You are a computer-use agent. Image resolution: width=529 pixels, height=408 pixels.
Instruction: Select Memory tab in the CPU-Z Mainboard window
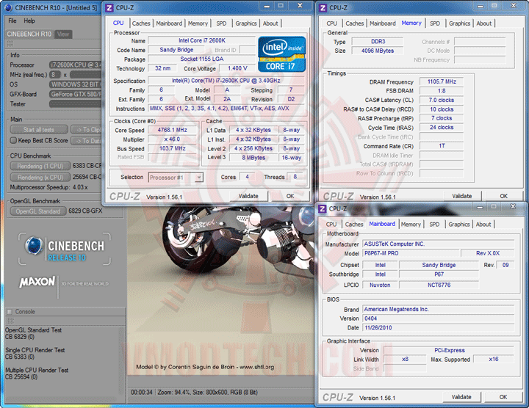click(411, 225)
